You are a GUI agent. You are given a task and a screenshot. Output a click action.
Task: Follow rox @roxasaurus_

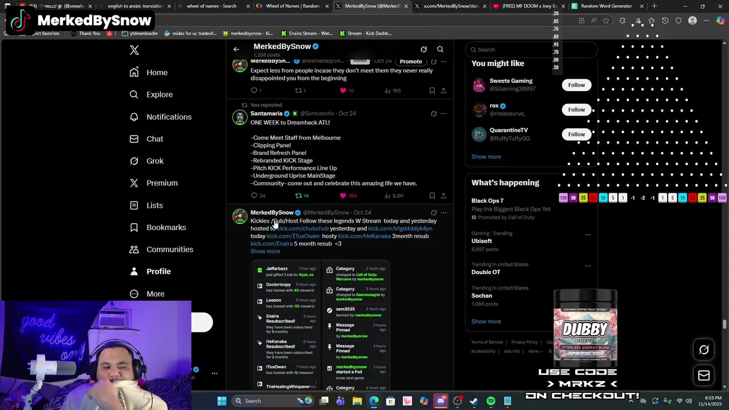click(x=576, y=109)
